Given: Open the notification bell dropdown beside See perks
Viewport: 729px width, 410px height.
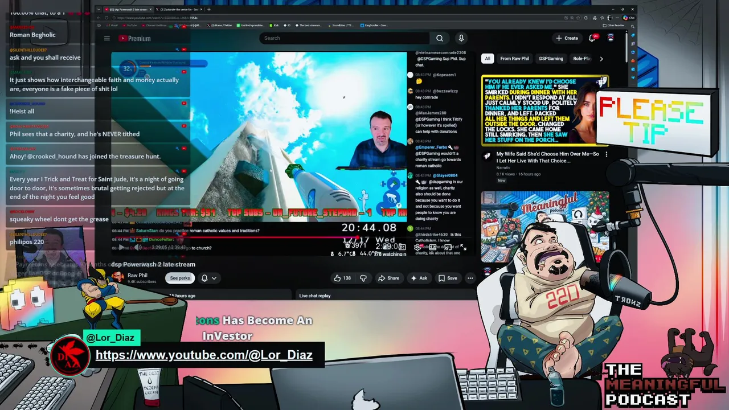Looking at the screenshot, I should pyautogui.click(x=208, y=278).
